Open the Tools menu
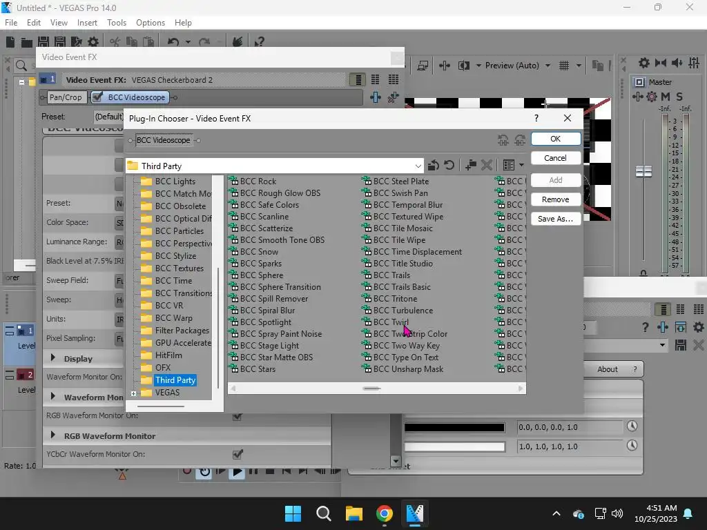Image resolution: width=707 pixels, height=530 pixels. tap(116, 23)
